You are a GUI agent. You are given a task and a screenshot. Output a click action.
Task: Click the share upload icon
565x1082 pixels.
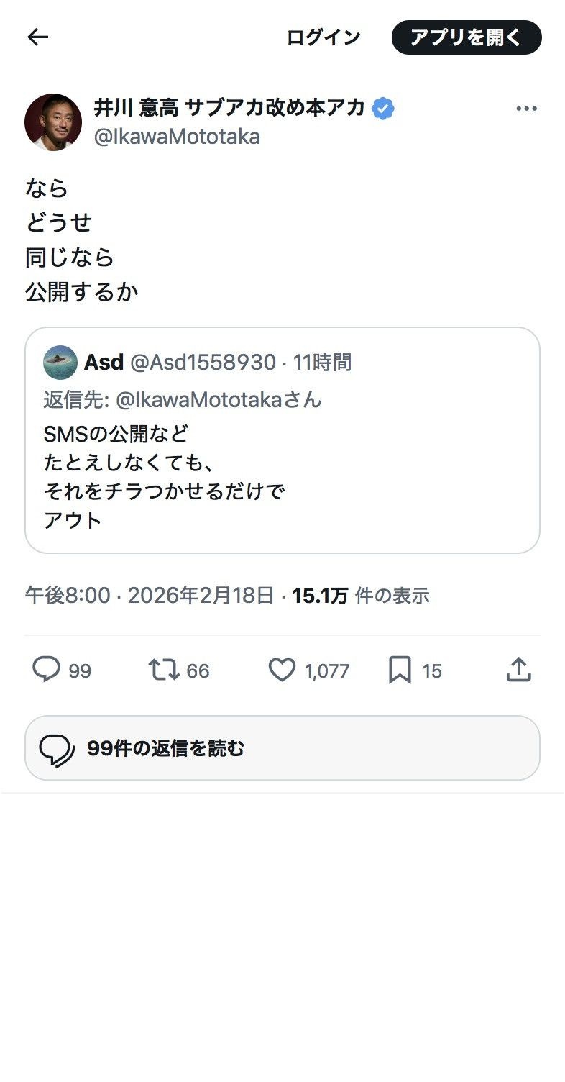pos(518,670)
